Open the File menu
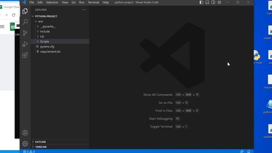Viewport: 272px width, 153px height. tap(31, 2)
